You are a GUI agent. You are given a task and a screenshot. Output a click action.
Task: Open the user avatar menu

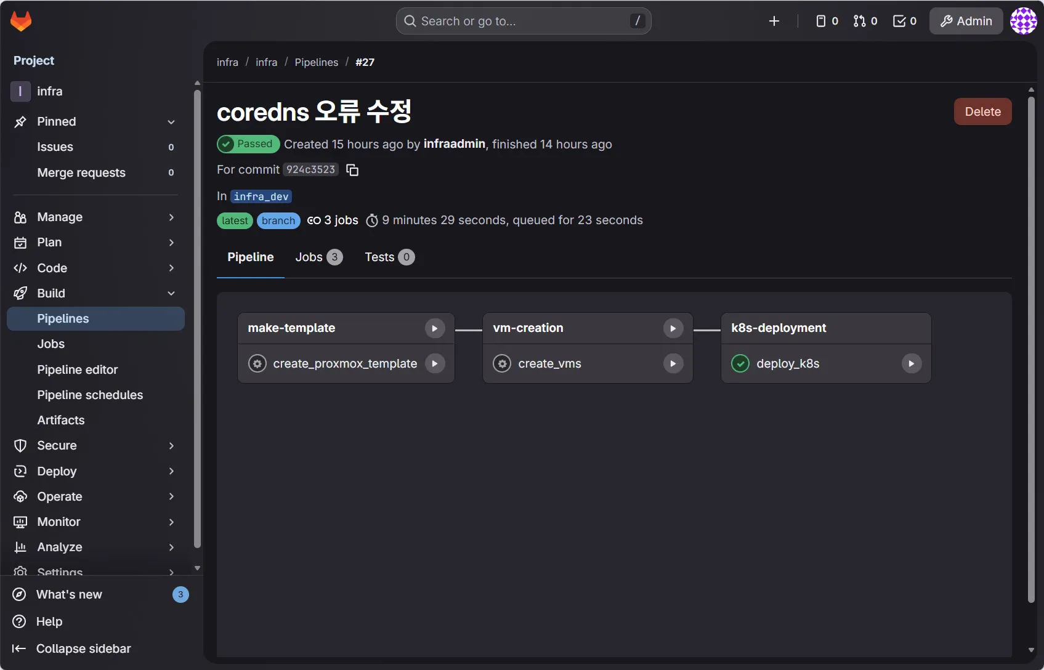1023,21
